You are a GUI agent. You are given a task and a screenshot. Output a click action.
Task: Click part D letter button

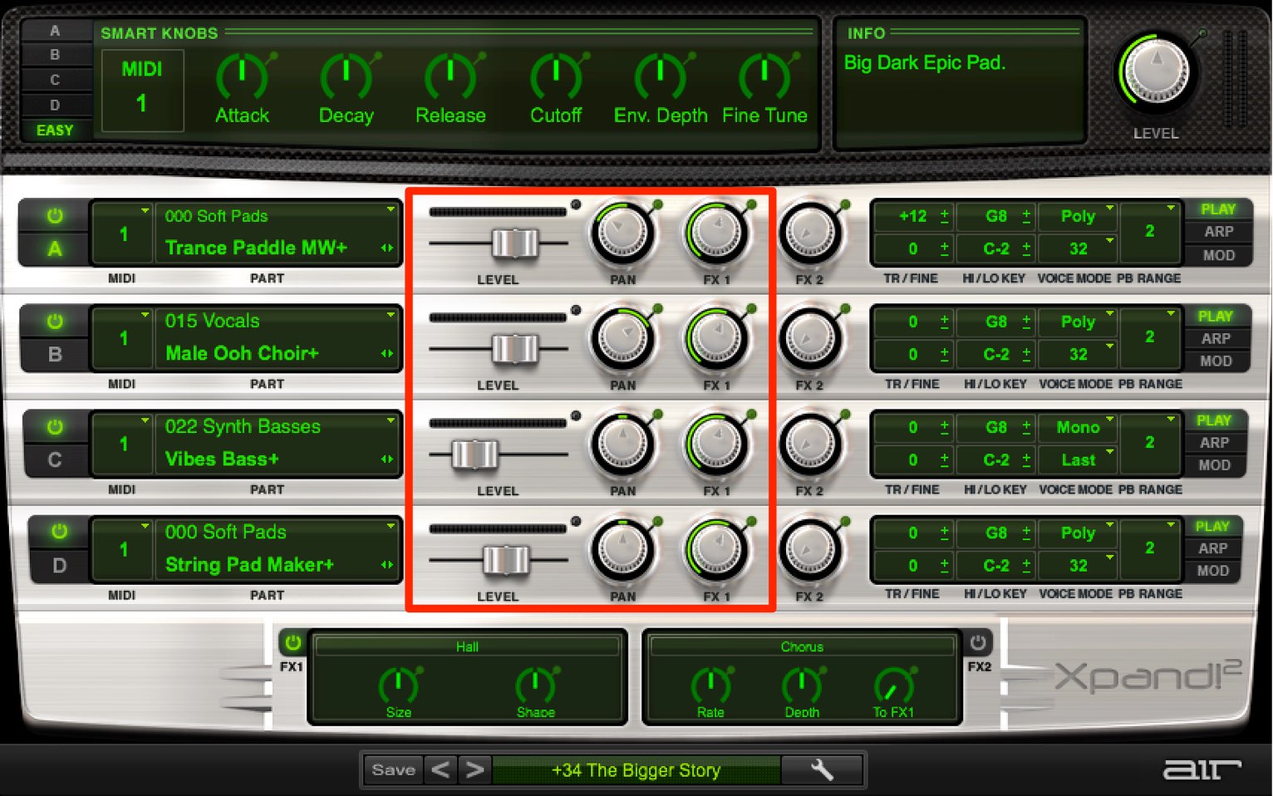[x=58, y=565]
